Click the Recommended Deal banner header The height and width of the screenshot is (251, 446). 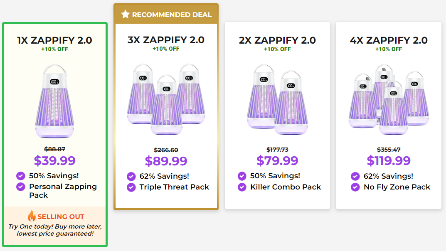pyautogui.click(x=166, y=14)
